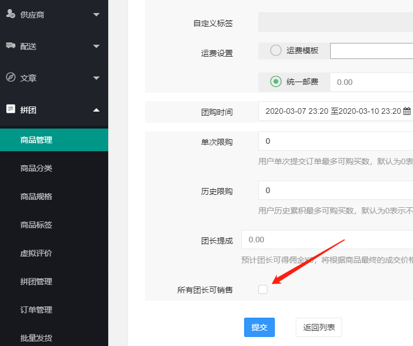This screenshot has width=413, height=346.
Task: Open the 运费模板 dropdown box
Action: (372, 51)
